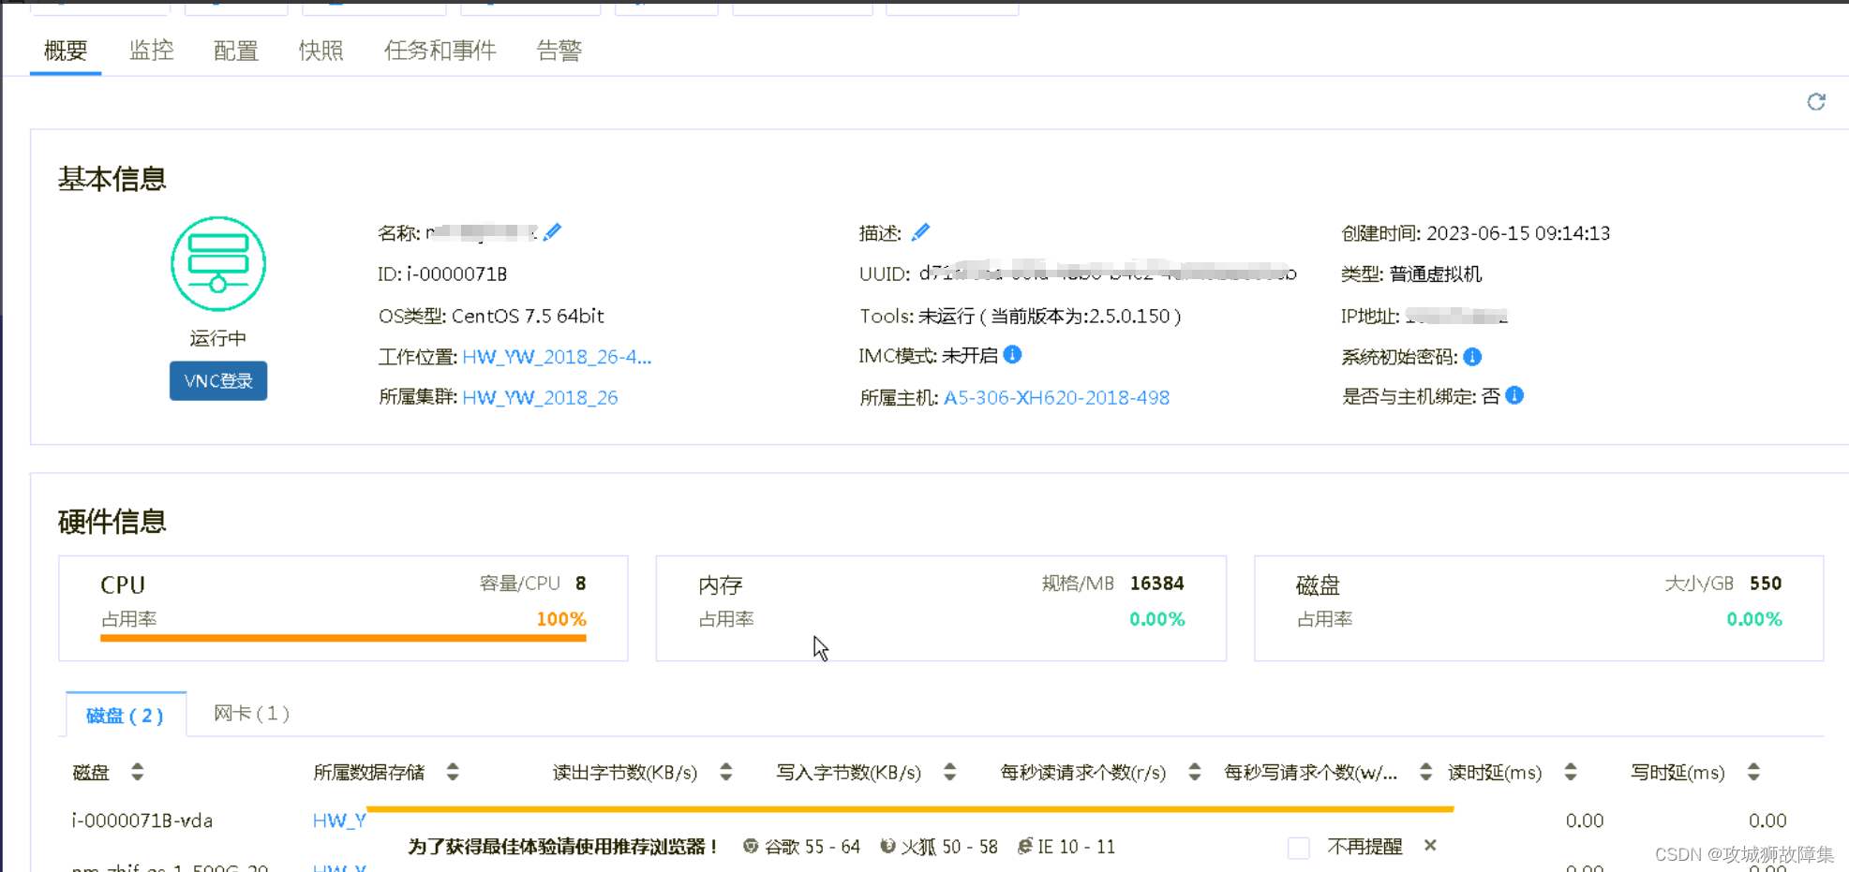
Task: Select the 磁盘(2) sub-tab
Action: 126,716
